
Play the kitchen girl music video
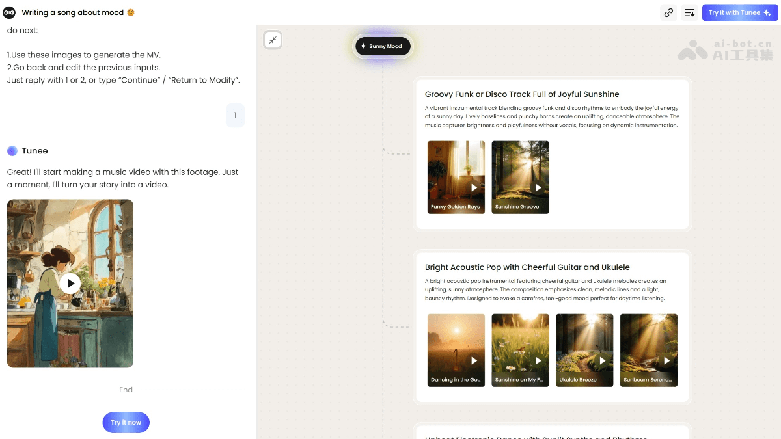[70, 284]
